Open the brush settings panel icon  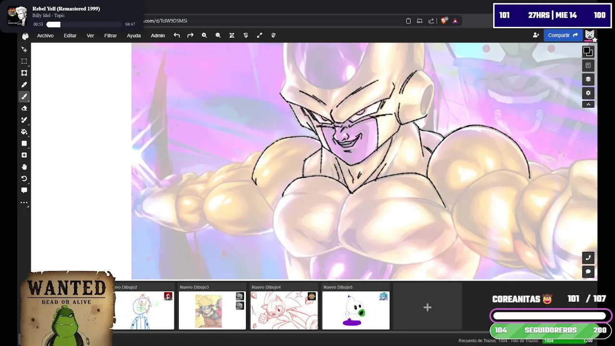click(588, 65)
